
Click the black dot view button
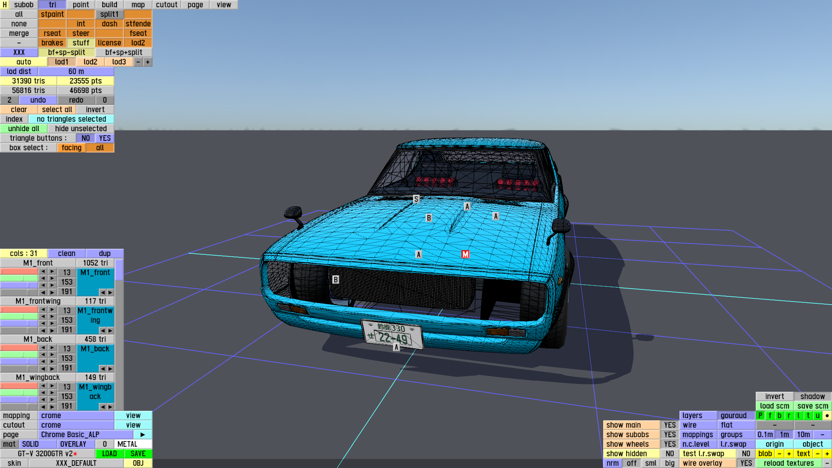[x=827, y=416]
